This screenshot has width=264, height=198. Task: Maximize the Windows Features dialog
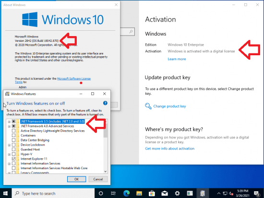pyautogui.click(x=93, y=94)
